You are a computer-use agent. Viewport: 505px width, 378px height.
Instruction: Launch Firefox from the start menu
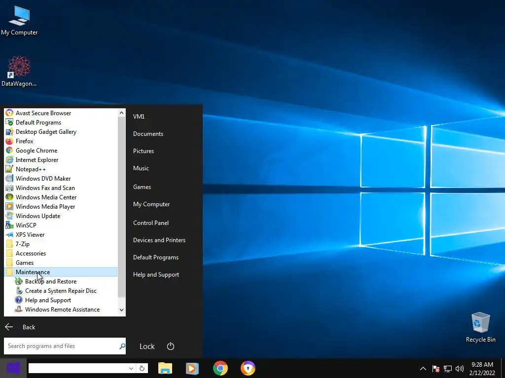tap(61, 141)
